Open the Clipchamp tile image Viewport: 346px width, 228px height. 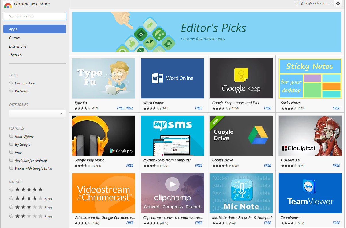(172, 193)
